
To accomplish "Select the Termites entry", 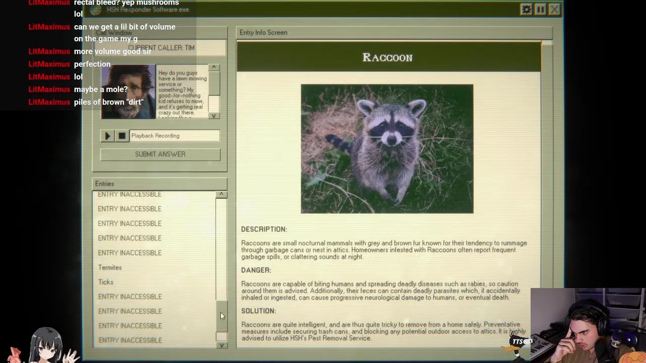I will pos(110,268).
